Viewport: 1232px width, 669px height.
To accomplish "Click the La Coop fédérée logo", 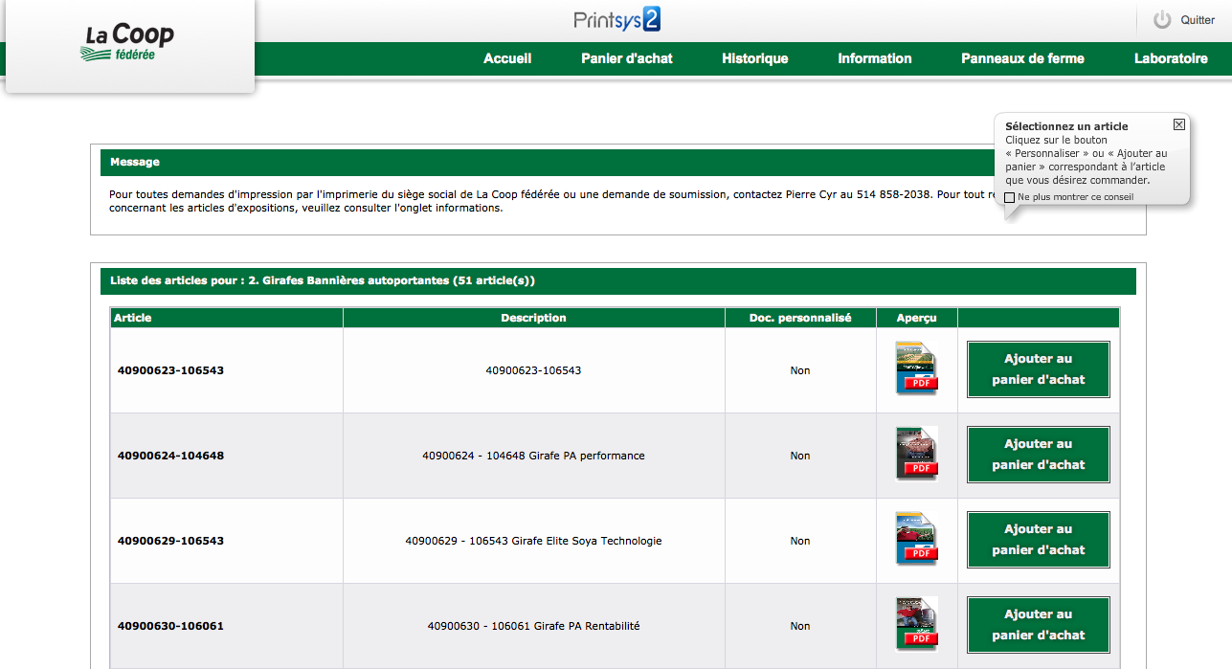I will (129, 43).
